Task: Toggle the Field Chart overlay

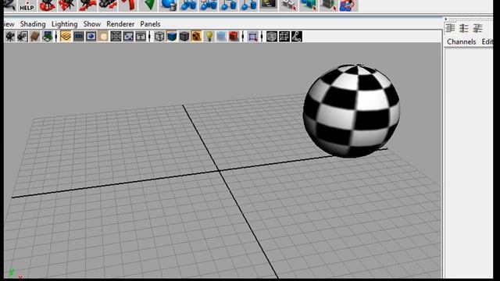Action: pos(116,37)
